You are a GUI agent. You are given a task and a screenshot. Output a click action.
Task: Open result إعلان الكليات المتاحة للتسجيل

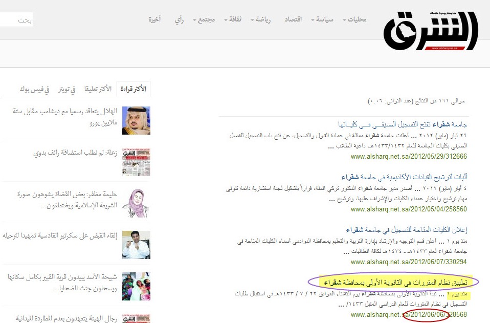tap(407, 230)
